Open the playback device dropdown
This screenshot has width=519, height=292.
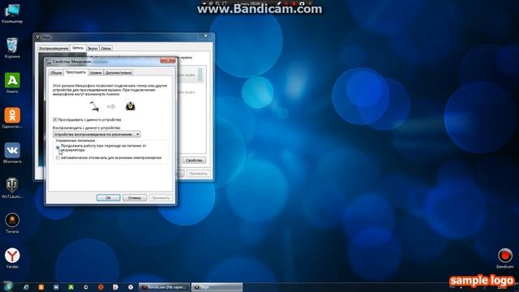coord(97,134)
